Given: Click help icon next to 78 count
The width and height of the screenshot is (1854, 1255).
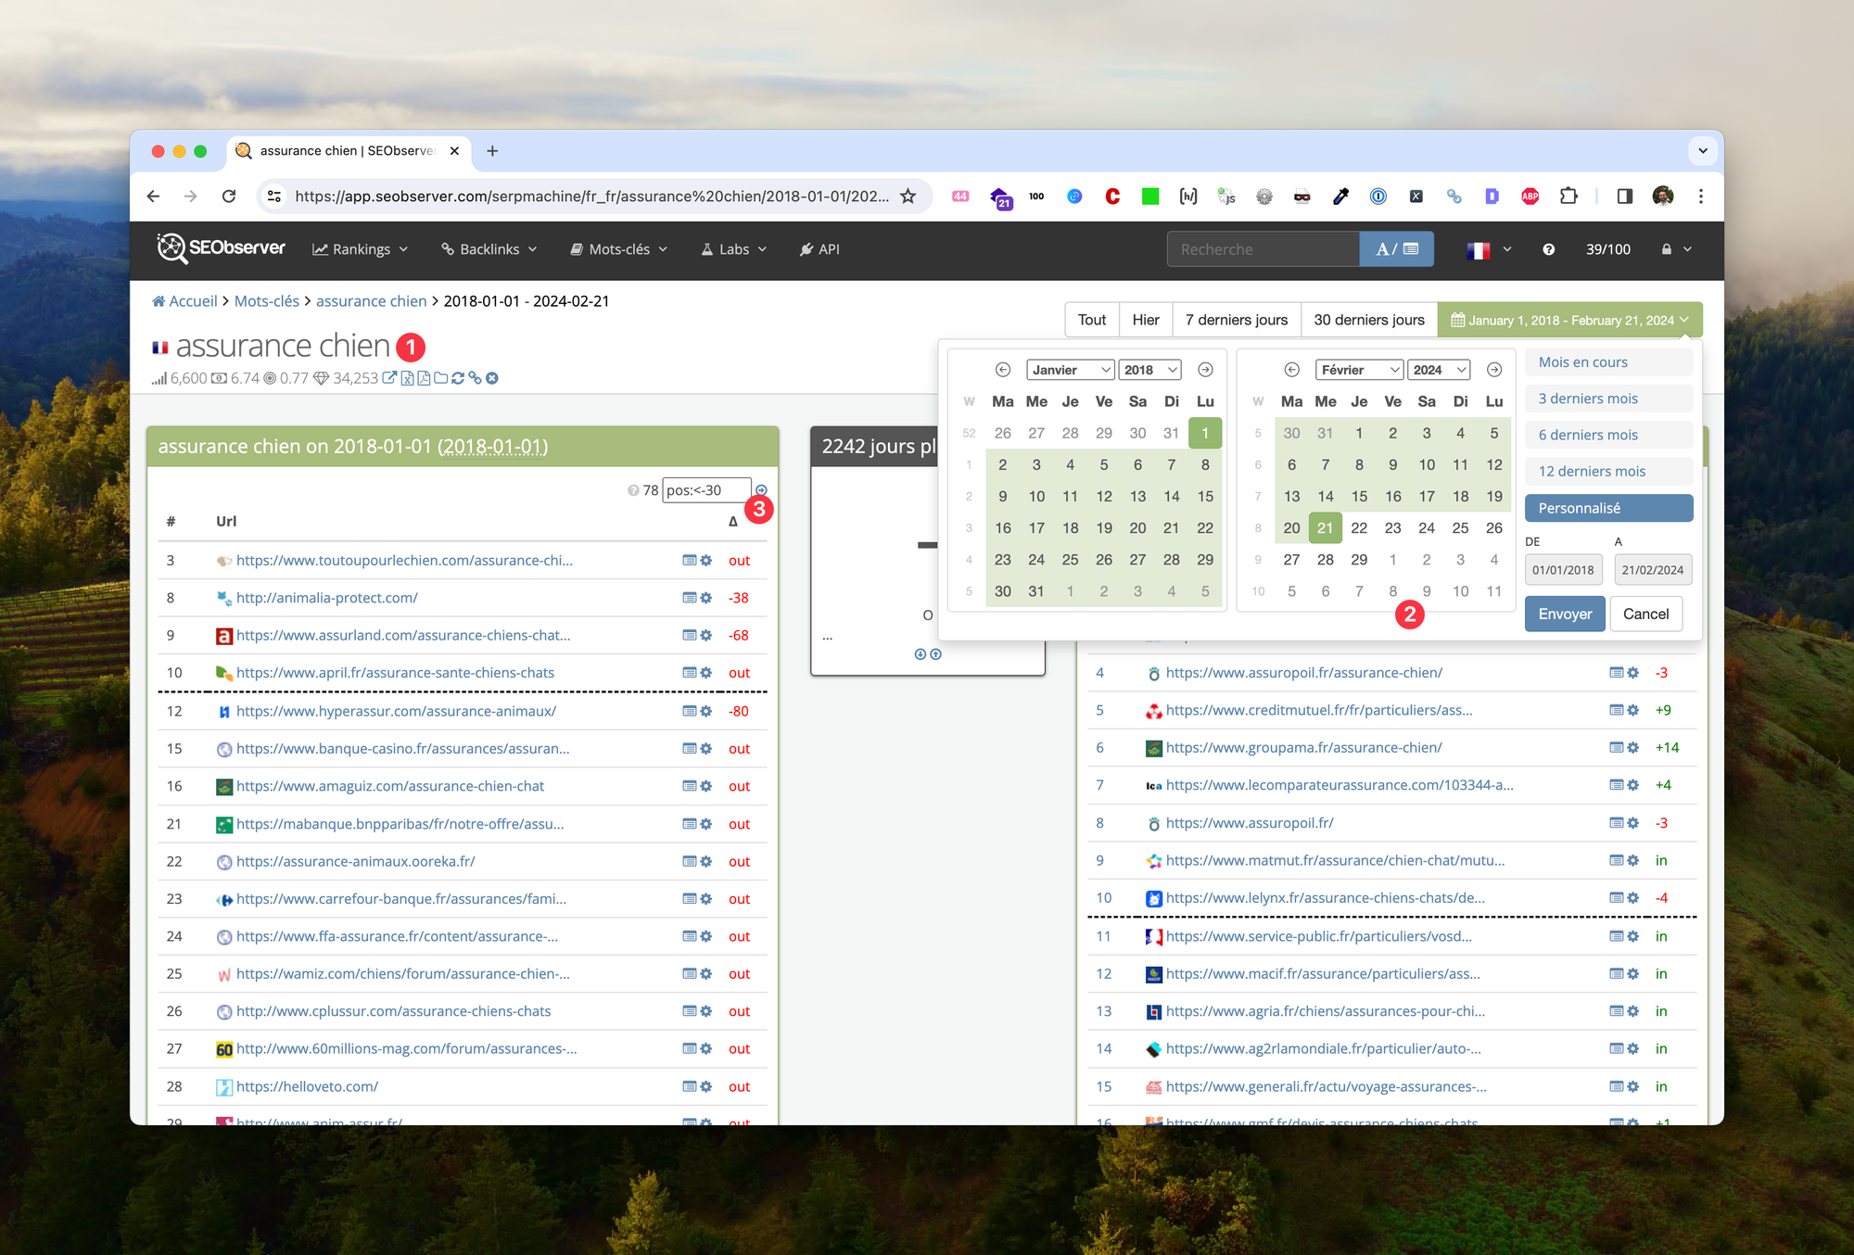Looking at the screenshot, I should point(633,490).
